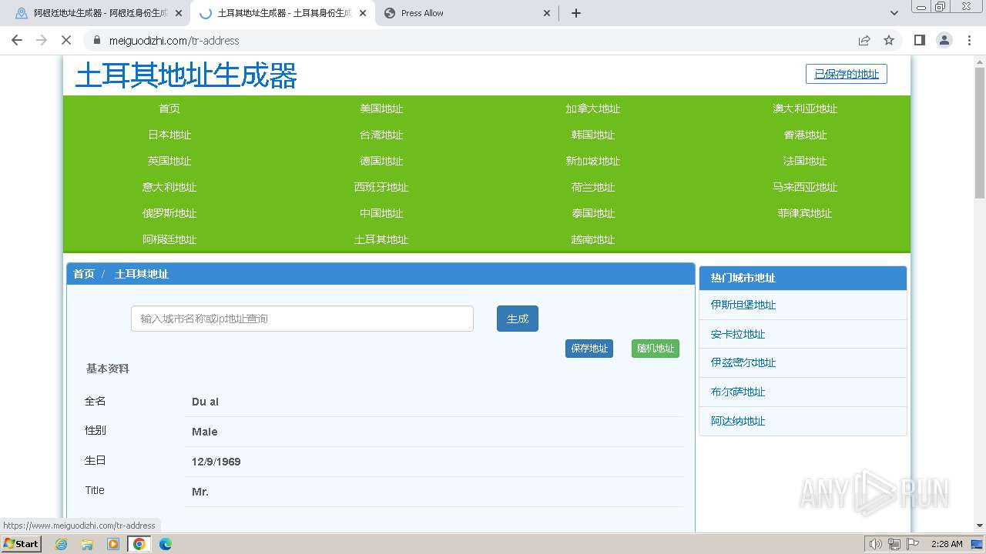
Task: Close the 土耳其地址生成器 tab
Action: (x=363, y=13)
